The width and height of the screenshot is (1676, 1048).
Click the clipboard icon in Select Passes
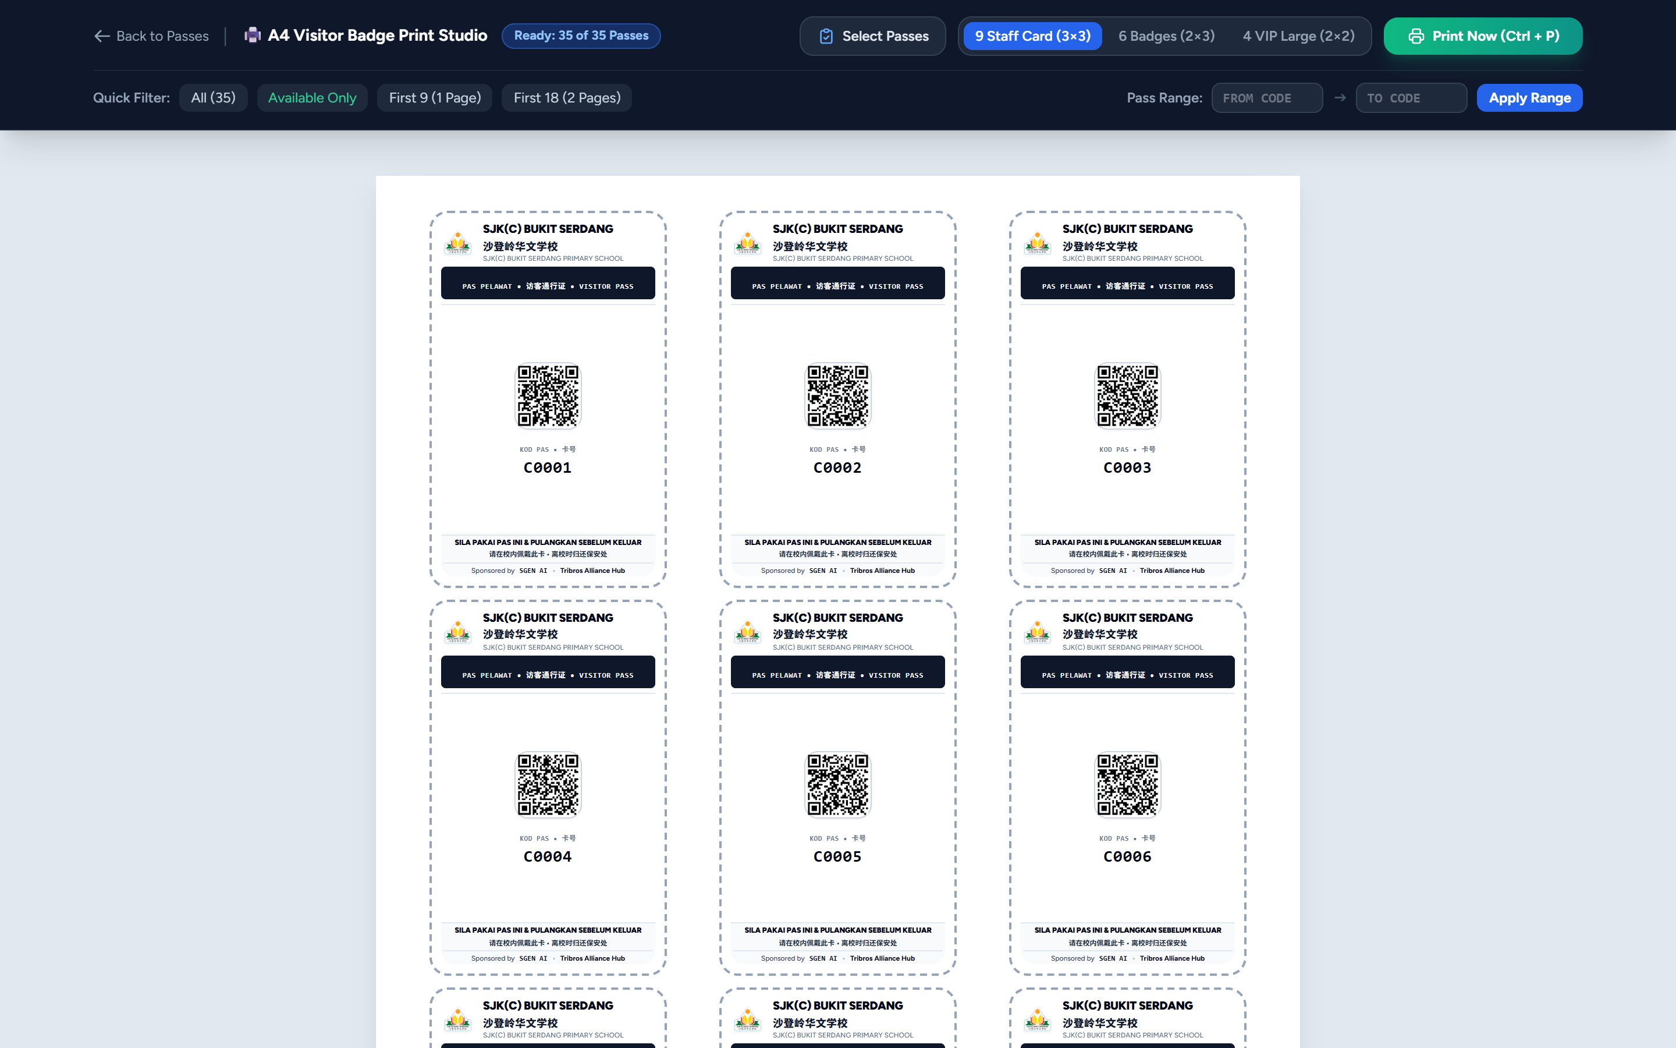point(826,36)
